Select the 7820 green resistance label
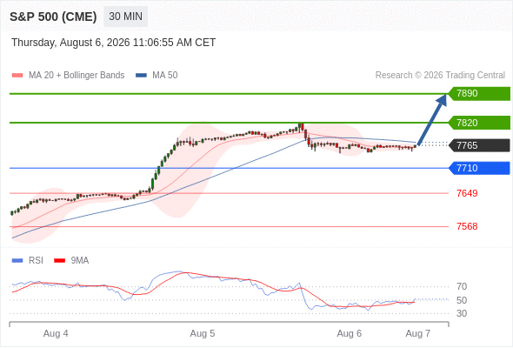513x348 pixels. pyautogui.click(x=479, y=123)
